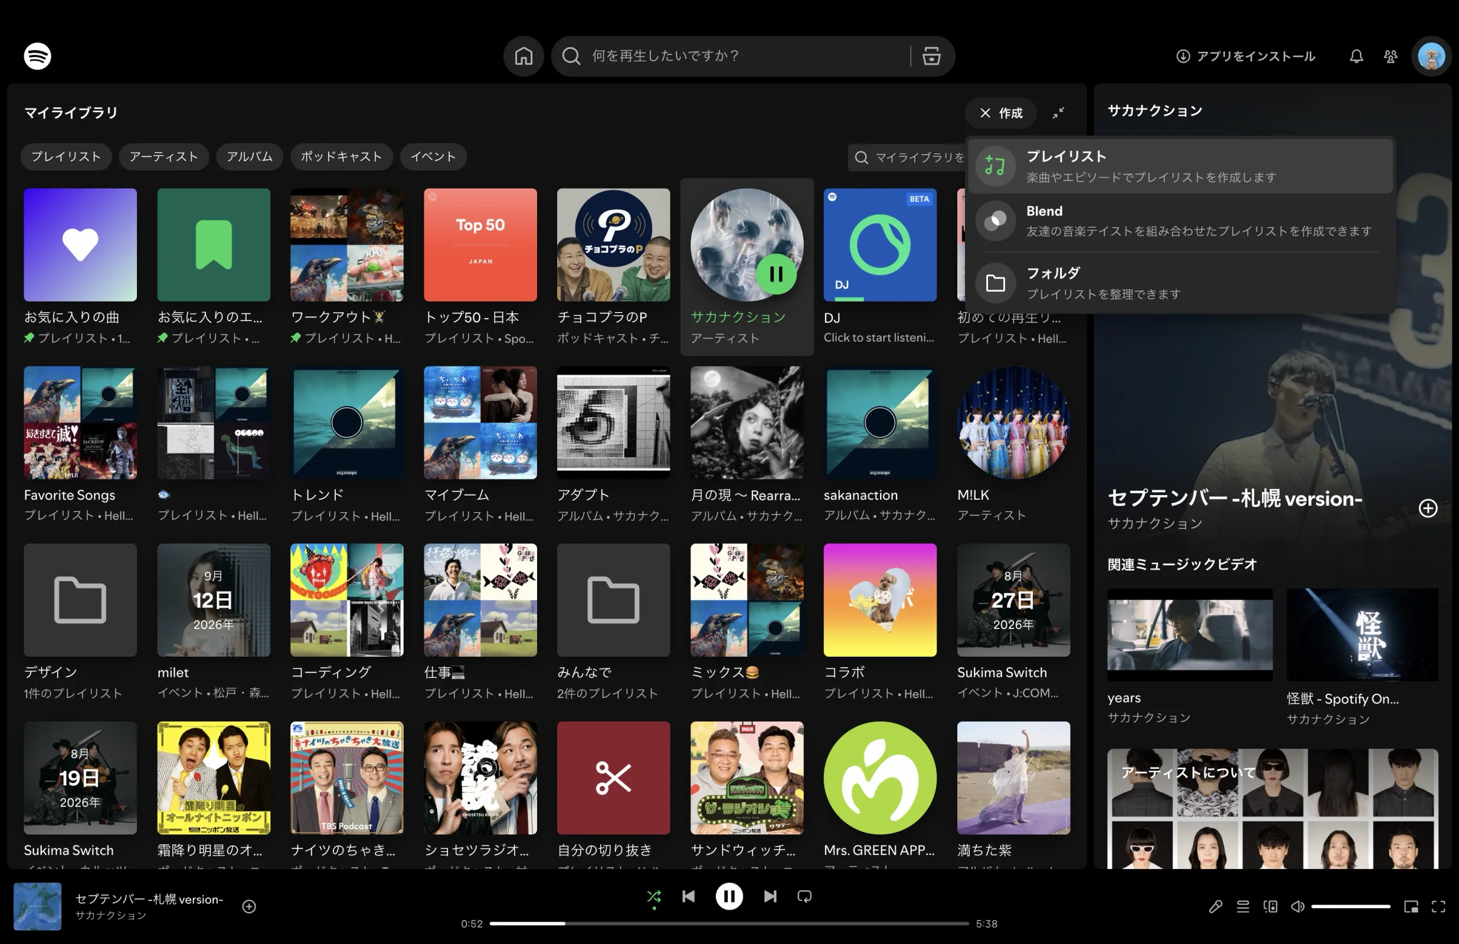Click the Spotify logo
Screen dimensions: 1459x944
[x=37, y=56]
